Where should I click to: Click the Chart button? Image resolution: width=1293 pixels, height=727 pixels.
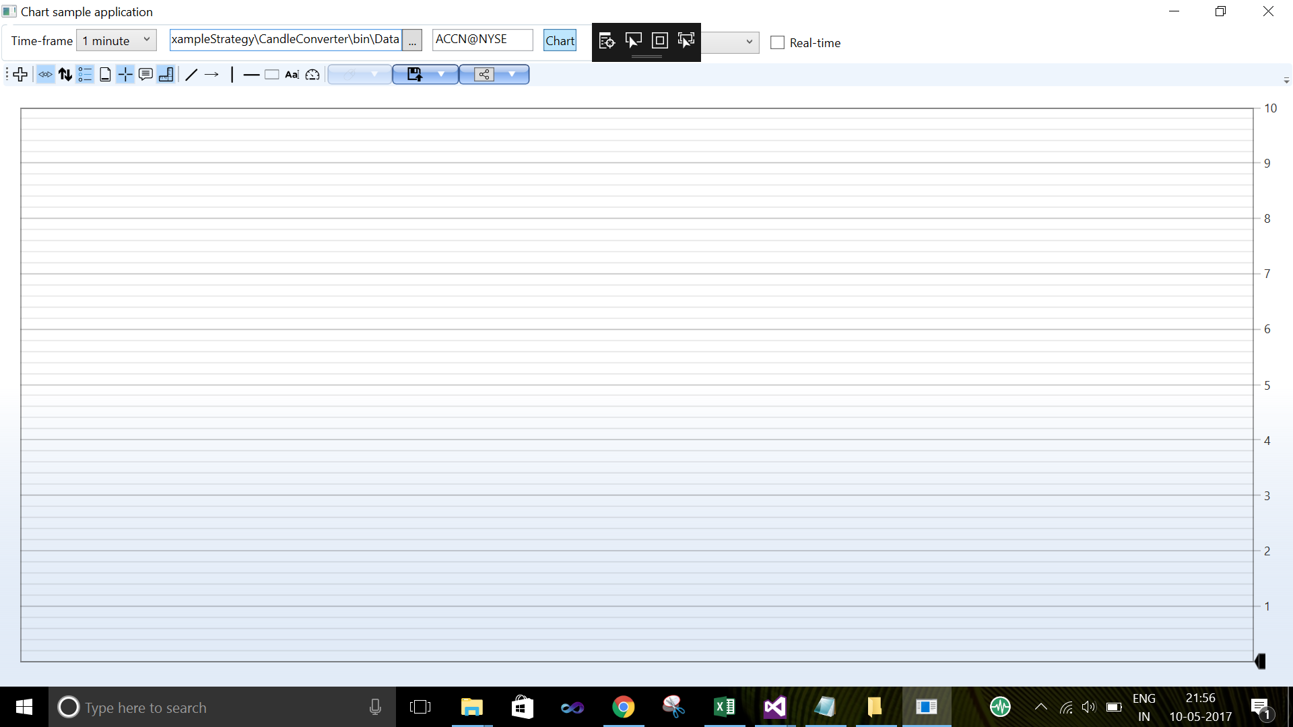pyautogui.click(x=560, y=40)
